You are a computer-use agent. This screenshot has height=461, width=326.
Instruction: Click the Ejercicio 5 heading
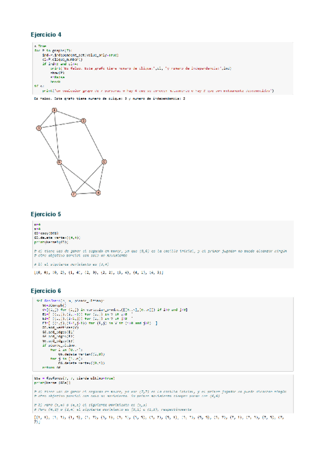pos(48,214)
